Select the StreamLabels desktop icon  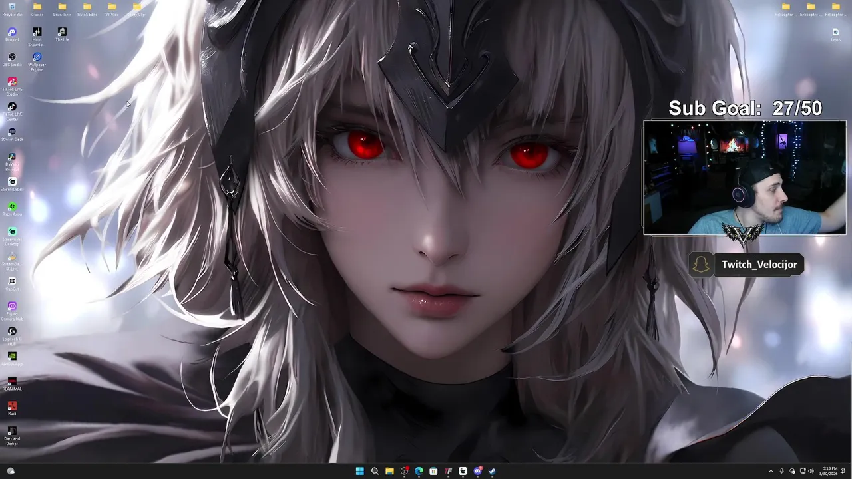[x=12, y=184]
